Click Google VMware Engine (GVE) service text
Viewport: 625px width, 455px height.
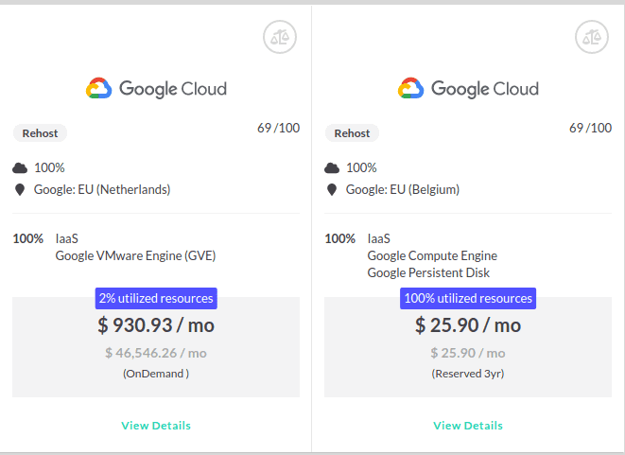[x=135, y=255]
